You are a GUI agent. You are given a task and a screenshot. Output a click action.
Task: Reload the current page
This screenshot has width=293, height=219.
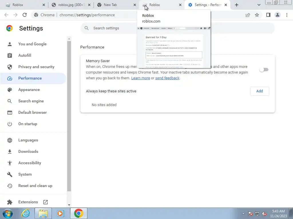tap(25, 15)
